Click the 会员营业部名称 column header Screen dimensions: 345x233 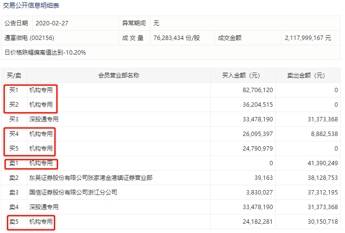coord(119,76)
